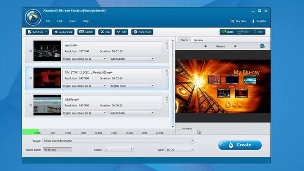The width and height of the screenshot is (304, 171).
Task: Go to next menu template arrow
Action: 235,46
